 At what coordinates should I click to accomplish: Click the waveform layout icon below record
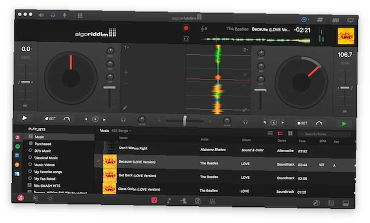(186, 39)
